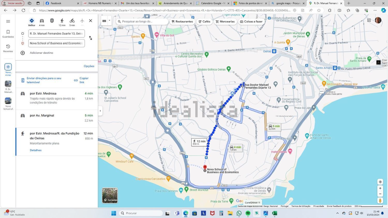
Task: Select walking mode showing 12 min
Action: [62, 22]
